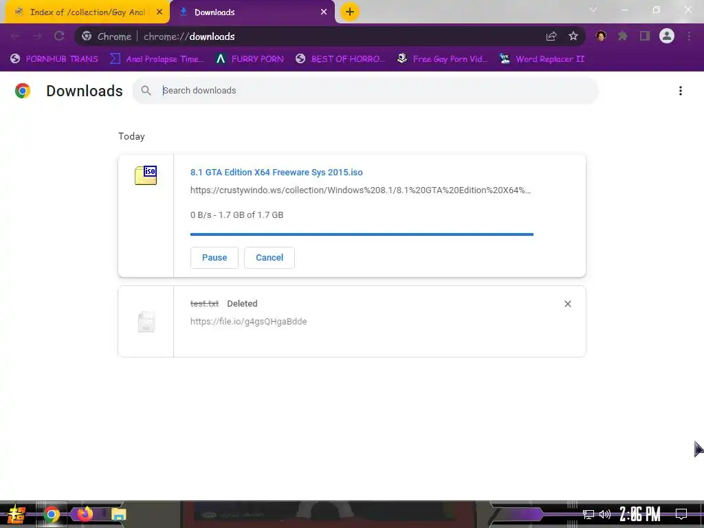Launch Firefox from the taskbar
The width and height of the screenshot is (704, 528).
tap(85, 514)
